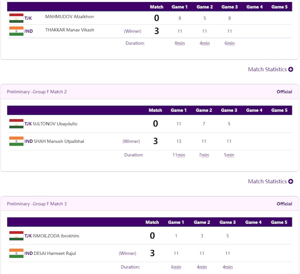This screenshot has width=300, height=274.
Task: Click Tajikistan flag beside ISMOILZODA Ibrokhim
Action: click(x=16, y=236)
